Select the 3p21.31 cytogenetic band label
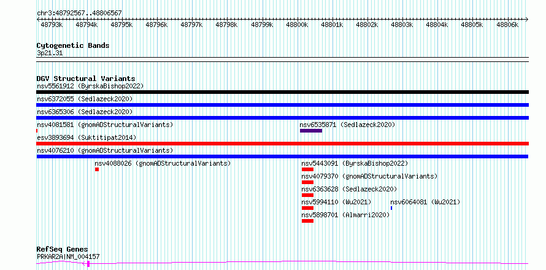This screenshot has width=546, height=270. 50,53
